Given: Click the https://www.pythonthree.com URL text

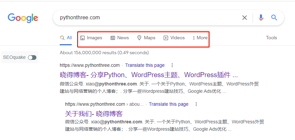Looking at the screenshot, I should pos(90,65).
